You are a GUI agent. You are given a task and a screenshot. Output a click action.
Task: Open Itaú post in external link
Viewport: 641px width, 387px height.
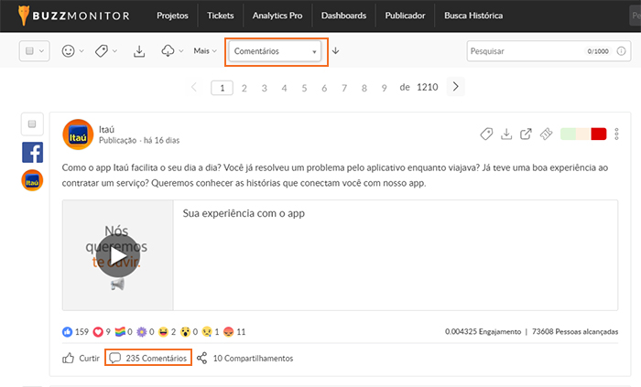526,134
